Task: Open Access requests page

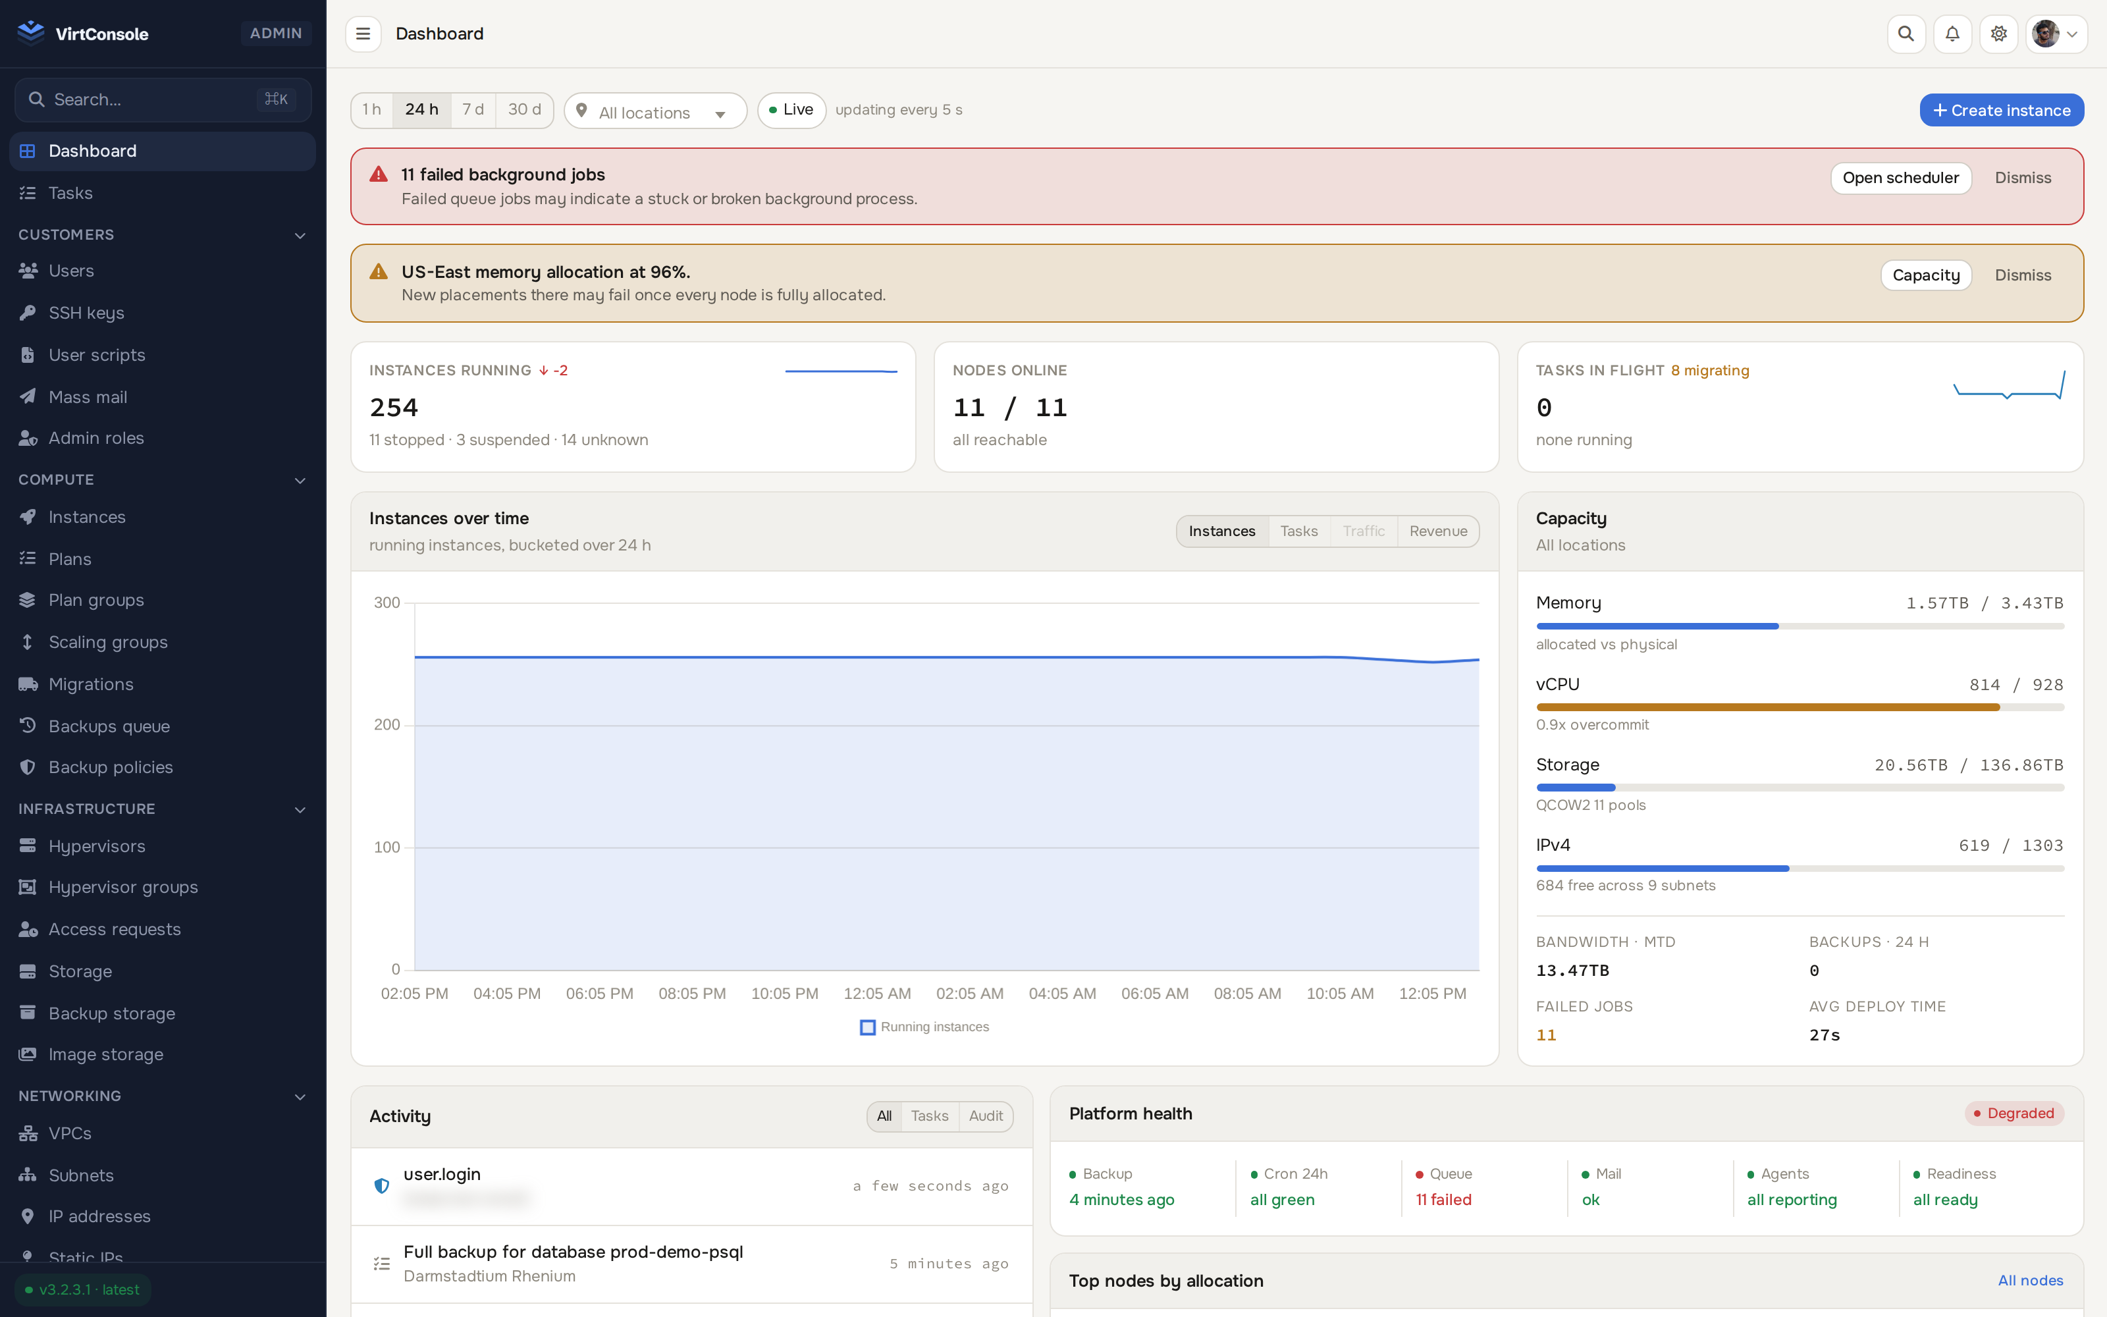Action: (162, 929)
